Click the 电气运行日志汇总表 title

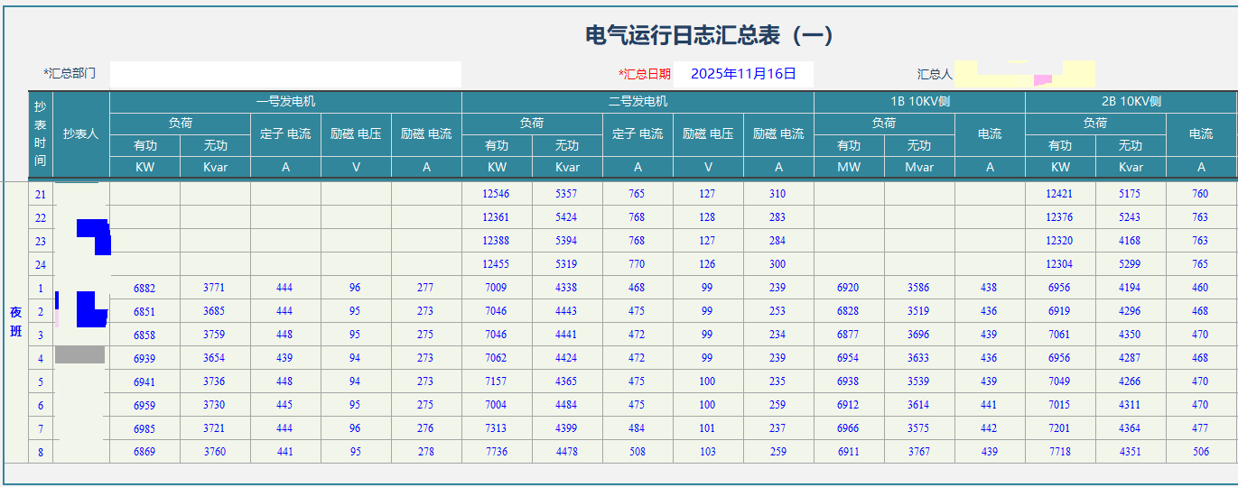coord(710,35)
